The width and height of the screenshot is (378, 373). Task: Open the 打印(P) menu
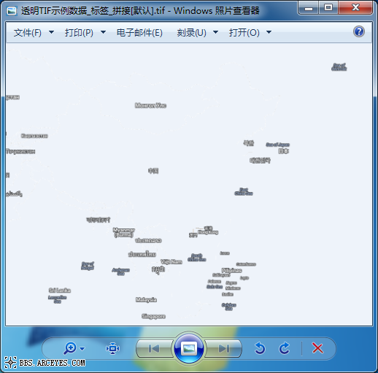pyautogui.click(x=79, y=33)
